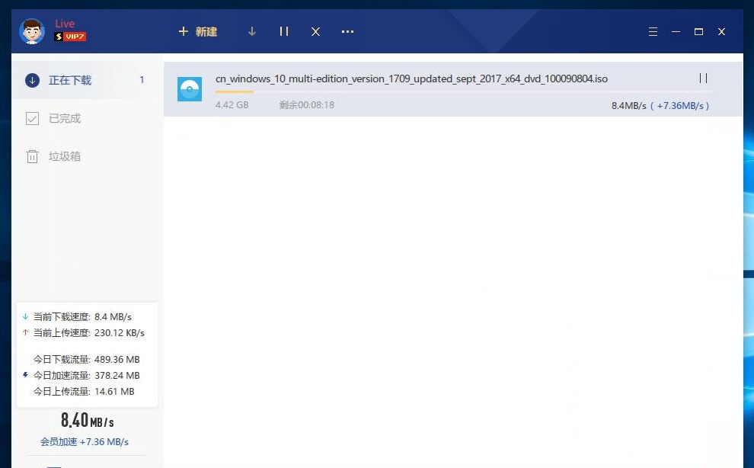Click 当前下载速度 8.4 MB/s stat
This screenshot has width=754, height=468.
tap(82, 317)
